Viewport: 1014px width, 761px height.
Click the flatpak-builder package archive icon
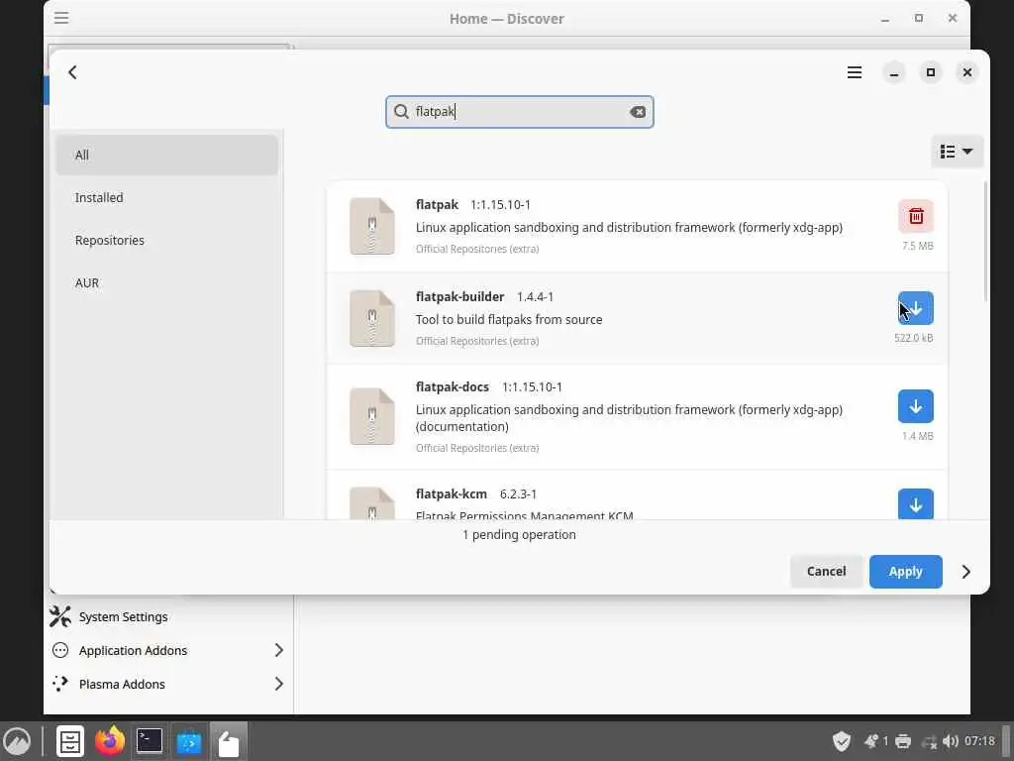pyautogui.click(x=372, y=318)
